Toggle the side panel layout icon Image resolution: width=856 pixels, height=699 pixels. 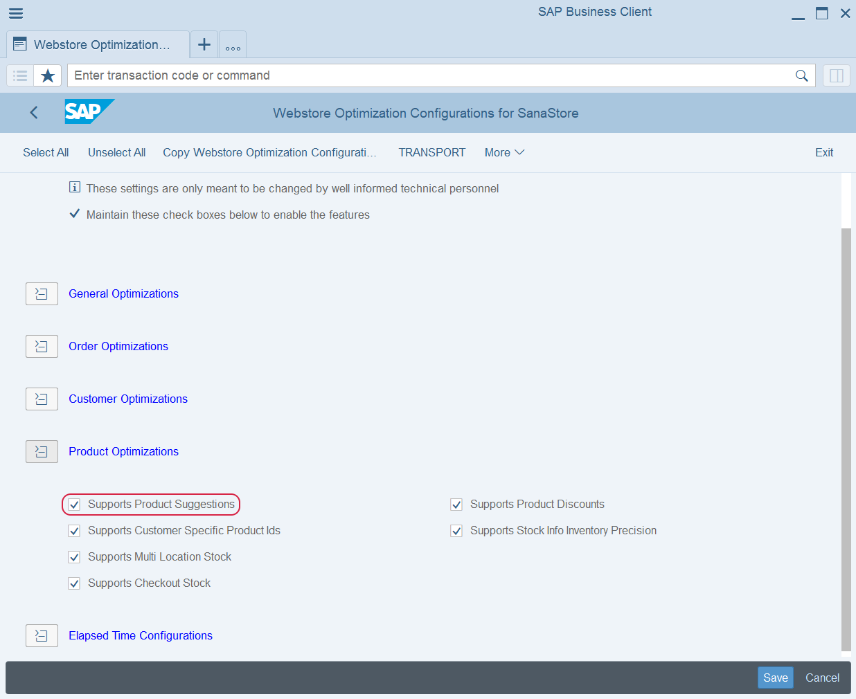click(x=837, y=75)
